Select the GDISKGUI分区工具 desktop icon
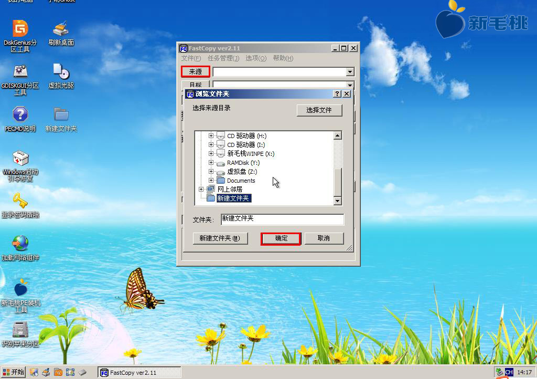The height and width of the screenshot is (379, 537). [x=20, y=79]
